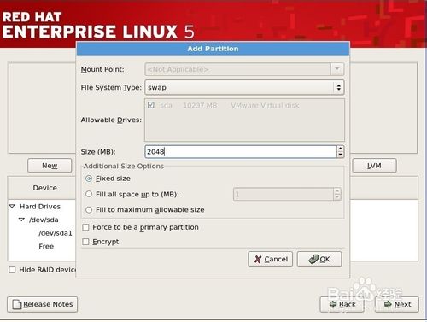Select Fill all space up to (MB)
The width and height of the screenshot is (427, 322).
click(x=89, y=194)
